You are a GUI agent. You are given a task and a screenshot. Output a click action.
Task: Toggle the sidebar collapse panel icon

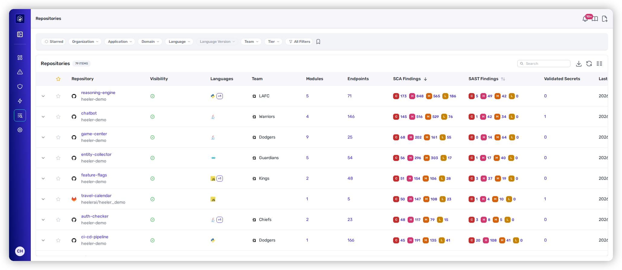tap(20, 34)
